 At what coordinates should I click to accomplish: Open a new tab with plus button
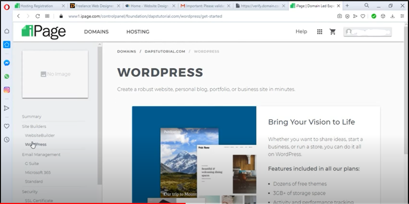click(x=347, y=6)
